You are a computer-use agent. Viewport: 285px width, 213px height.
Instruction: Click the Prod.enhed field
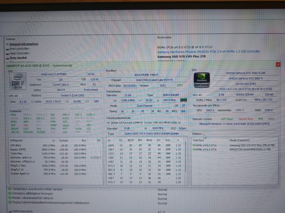[91, 90]
